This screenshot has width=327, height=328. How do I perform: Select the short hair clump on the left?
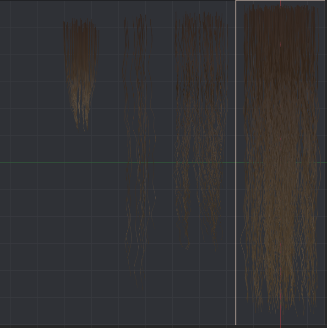[x=81, y=69]
